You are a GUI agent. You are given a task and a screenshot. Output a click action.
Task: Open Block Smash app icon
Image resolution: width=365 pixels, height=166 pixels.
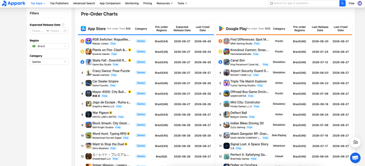tap(88, 125)
